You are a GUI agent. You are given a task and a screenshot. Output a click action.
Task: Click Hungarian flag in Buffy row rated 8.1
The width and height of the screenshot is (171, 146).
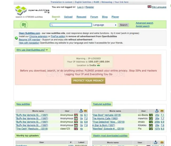pyautogui.click(x=76, y=115)
